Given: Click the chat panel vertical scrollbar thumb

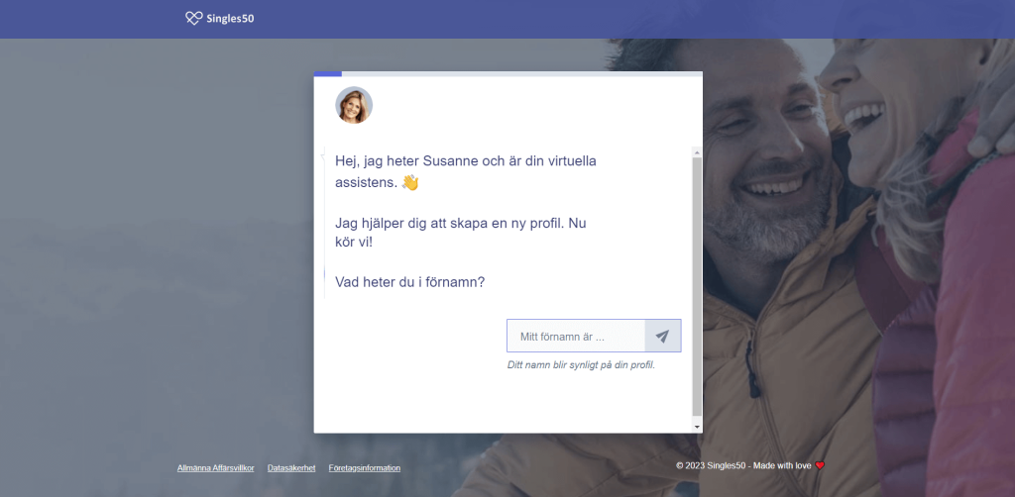Looking at the screenshot, I should 697,286.
